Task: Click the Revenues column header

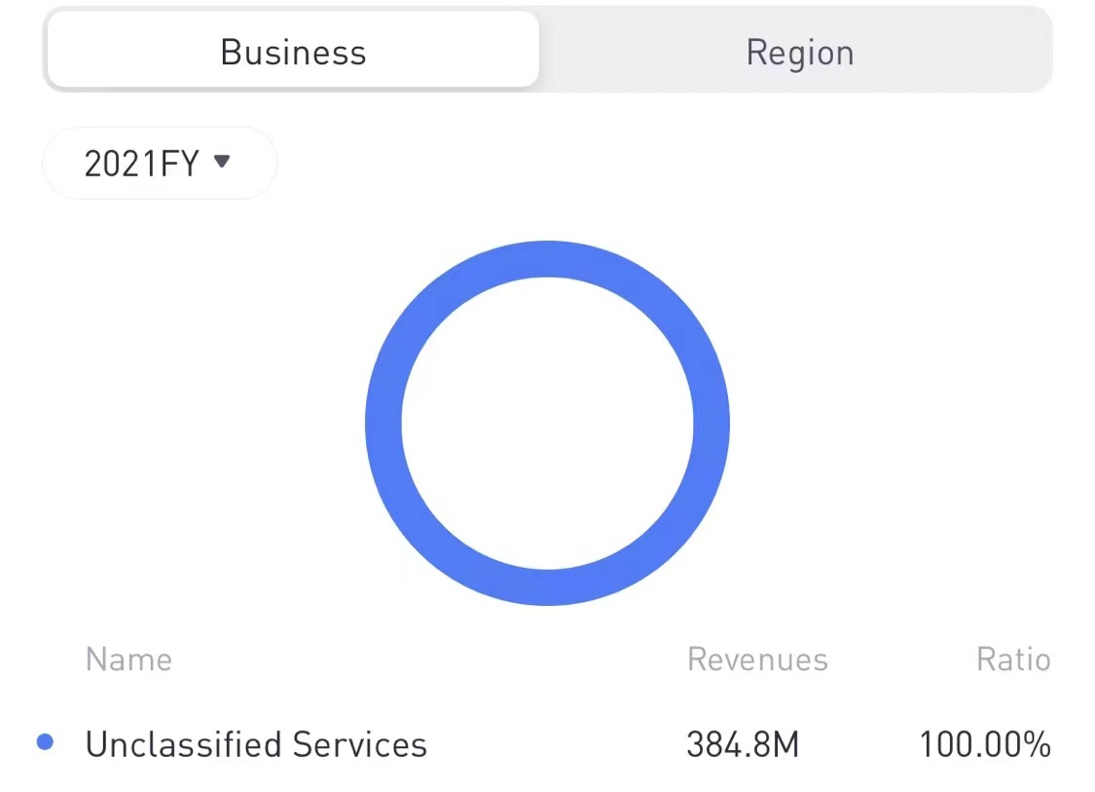Action: click(757, 660)
